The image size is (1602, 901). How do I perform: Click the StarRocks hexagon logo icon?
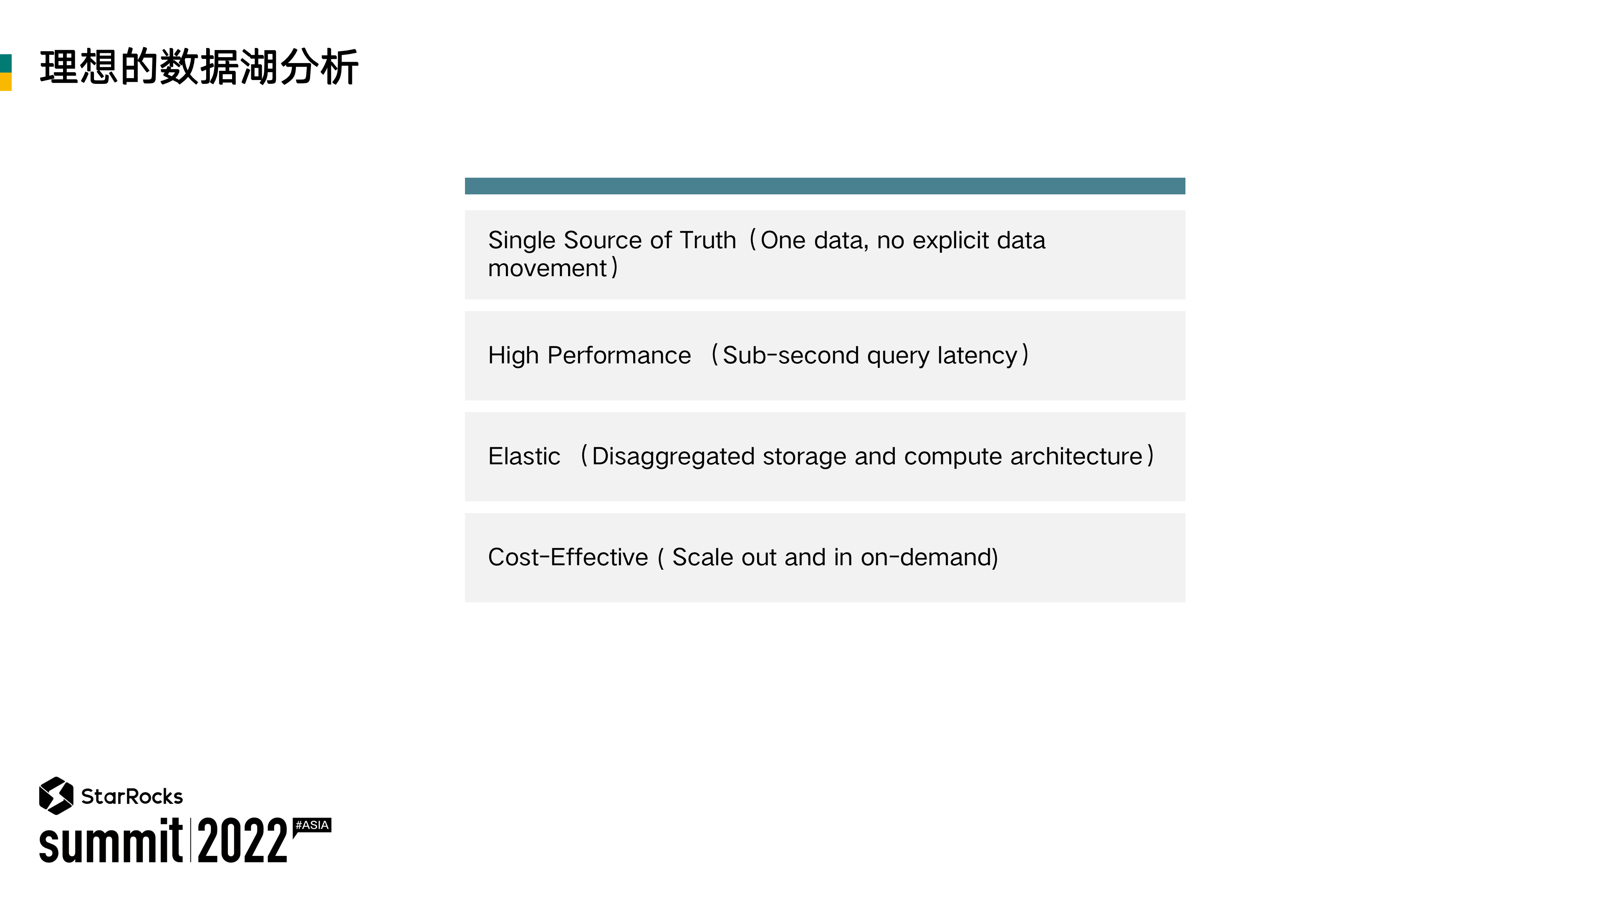(x=56, y=795)
